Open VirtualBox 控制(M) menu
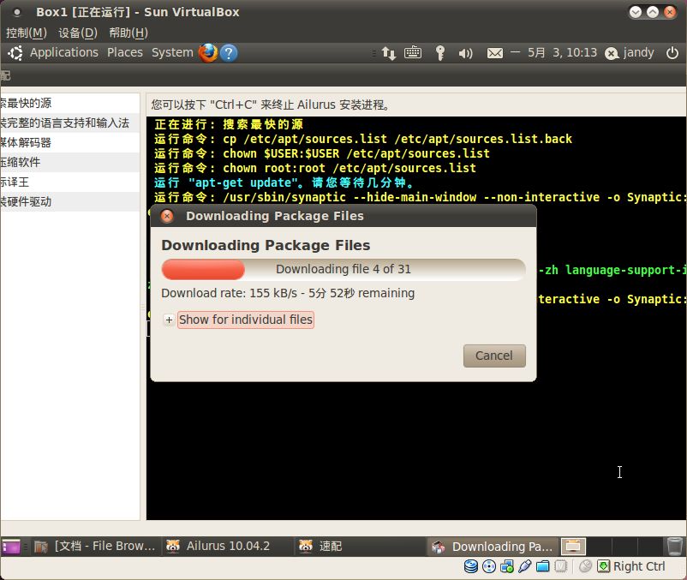Screen dimensions: 687x580 click(27, 33)
